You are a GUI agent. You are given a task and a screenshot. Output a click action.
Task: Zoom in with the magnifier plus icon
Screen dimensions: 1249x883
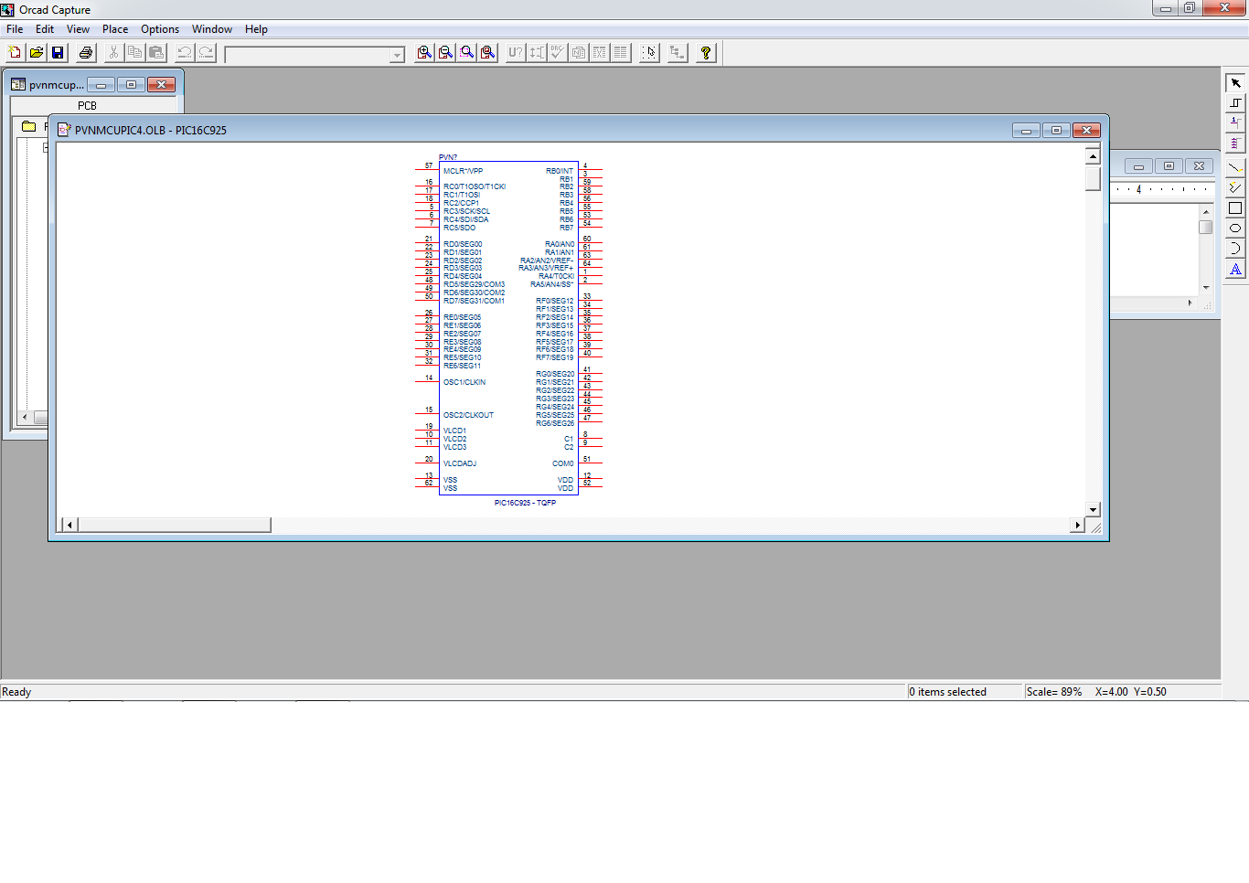point(424,53)
